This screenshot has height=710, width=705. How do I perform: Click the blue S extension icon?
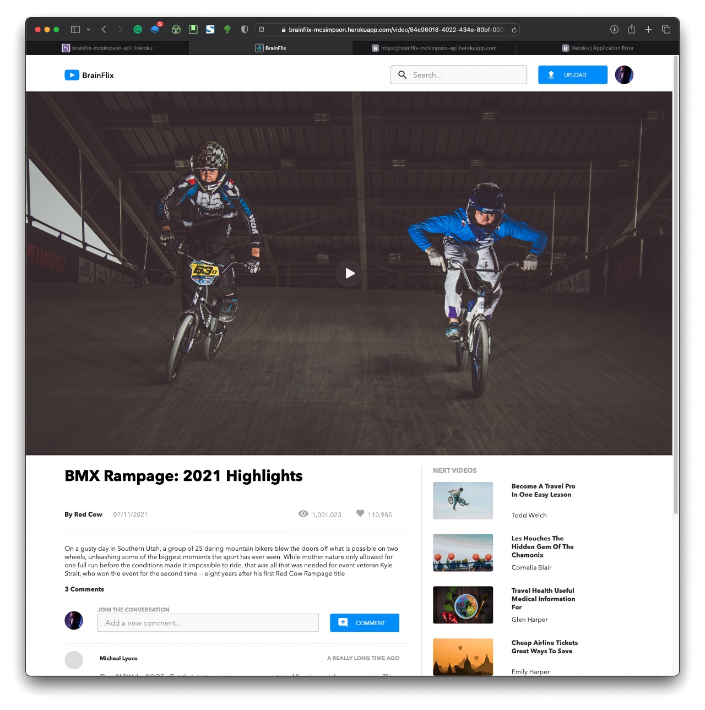coord(210,29)
